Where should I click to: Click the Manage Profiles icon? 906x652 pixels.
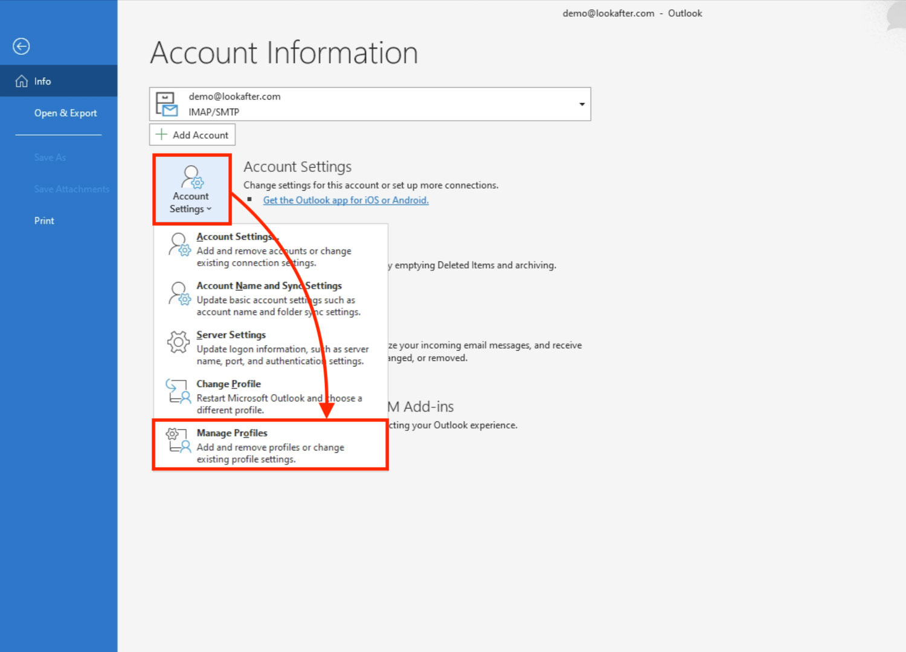point(178,441)
